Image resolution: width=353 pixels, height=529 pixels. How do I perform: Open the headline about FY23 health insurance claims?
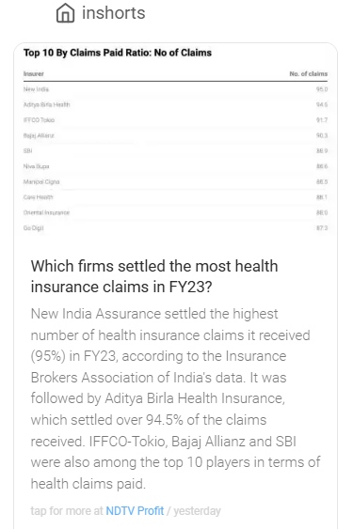[x=154, y=276]
